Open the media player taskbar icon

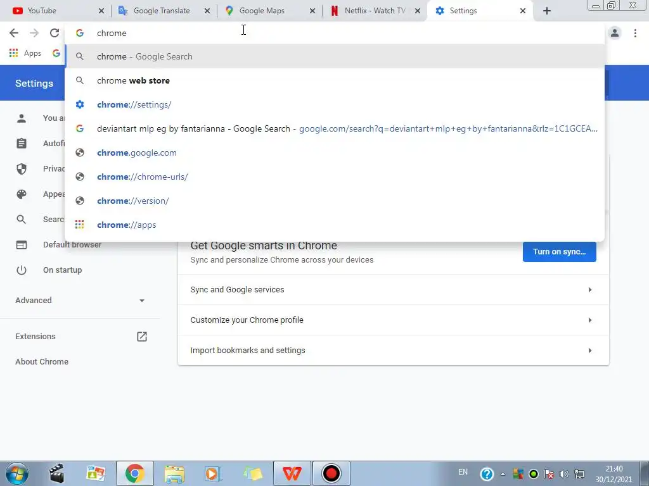point(213,473)
